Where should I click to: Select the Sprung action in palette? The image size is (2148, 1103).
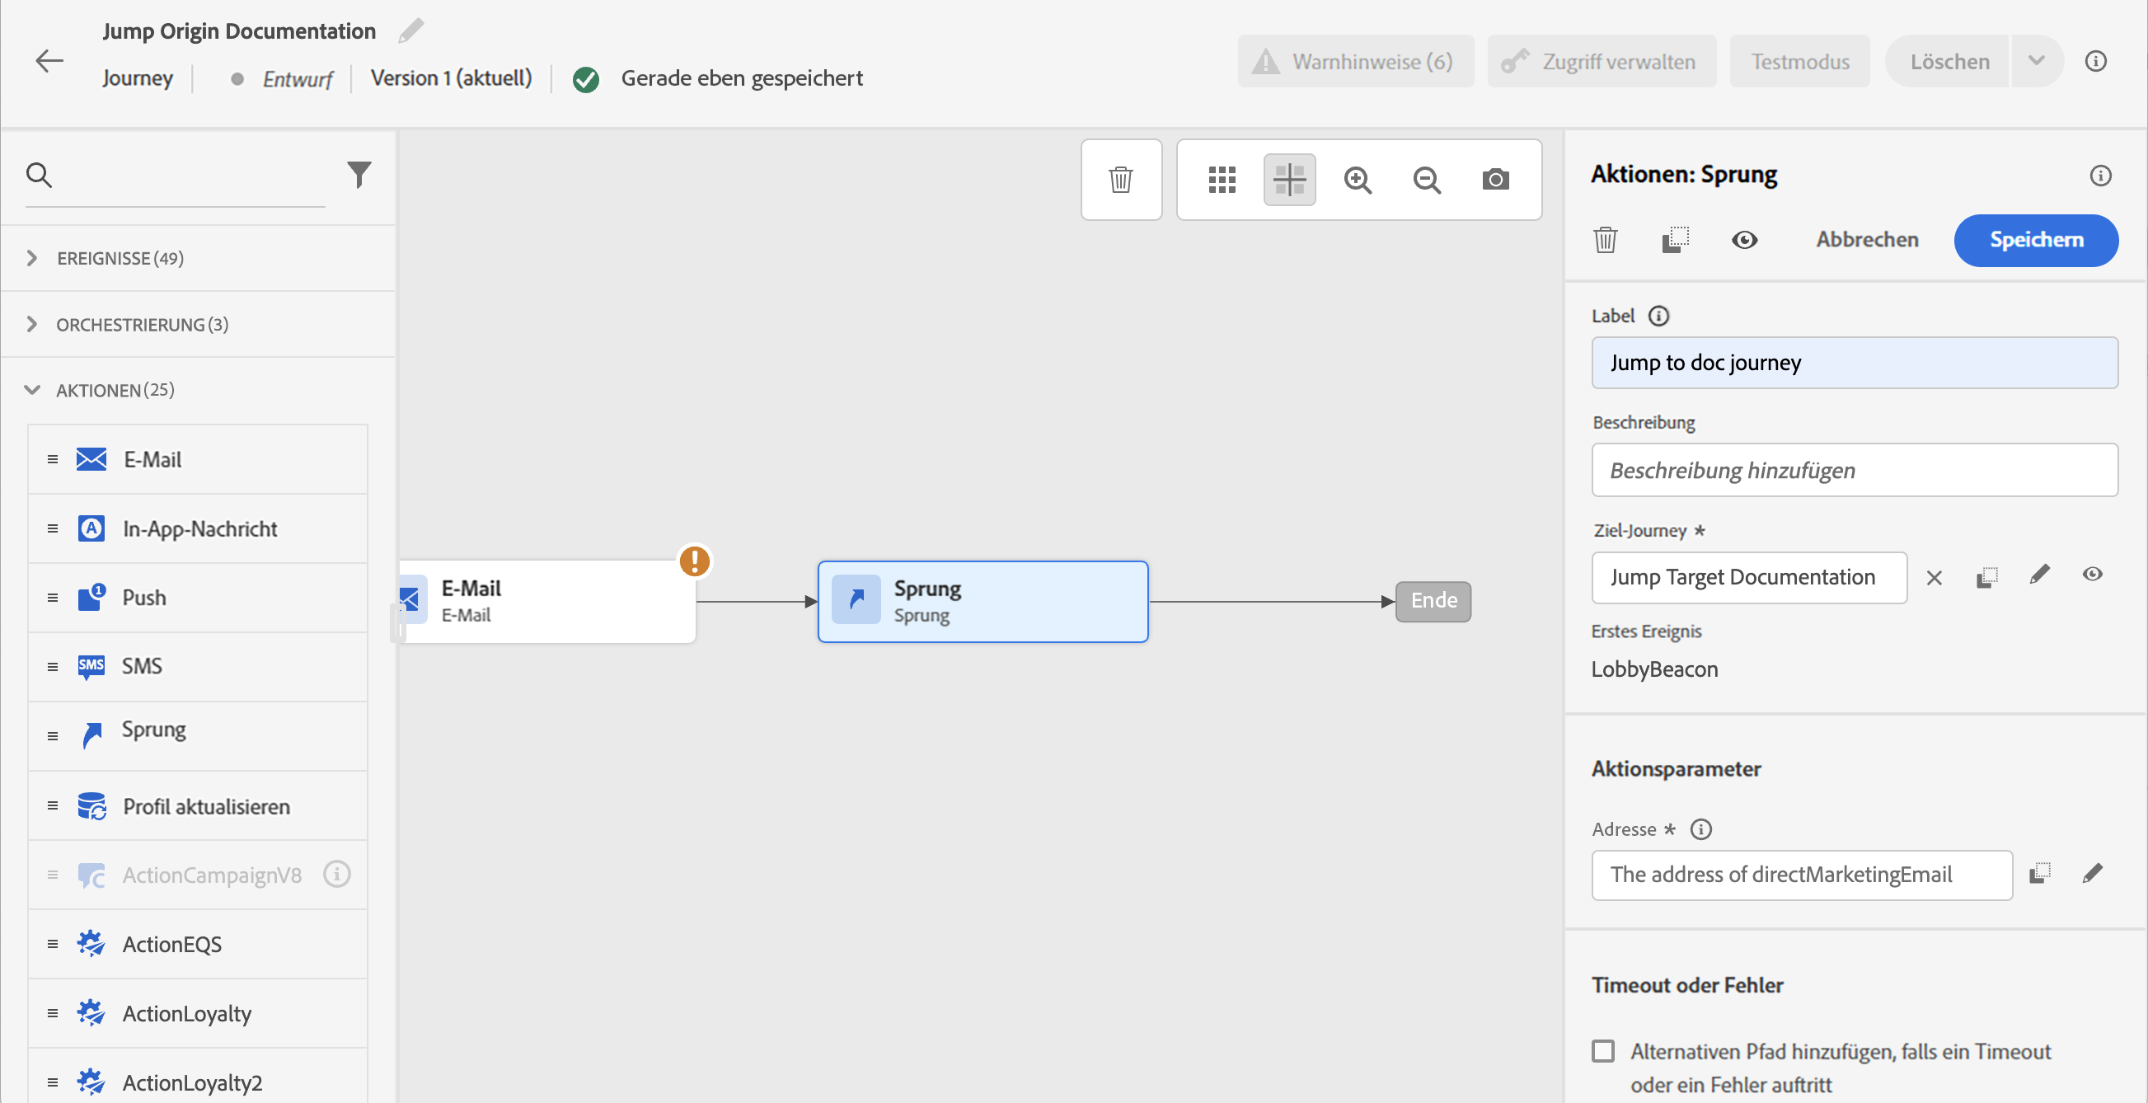point(154,731)
